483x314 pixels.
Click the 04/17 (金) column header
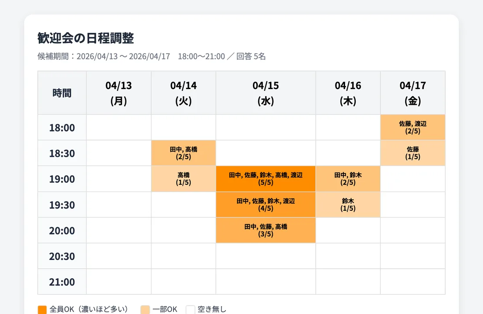click(413, 93)
